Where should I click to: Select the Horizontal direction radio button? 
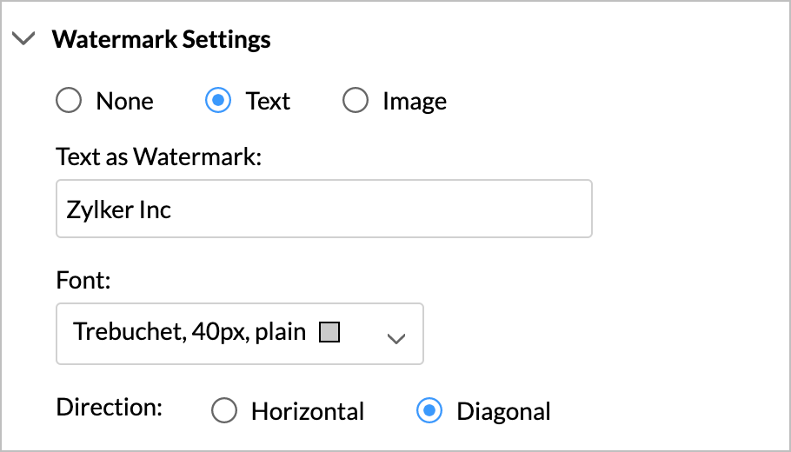point(224,411)
